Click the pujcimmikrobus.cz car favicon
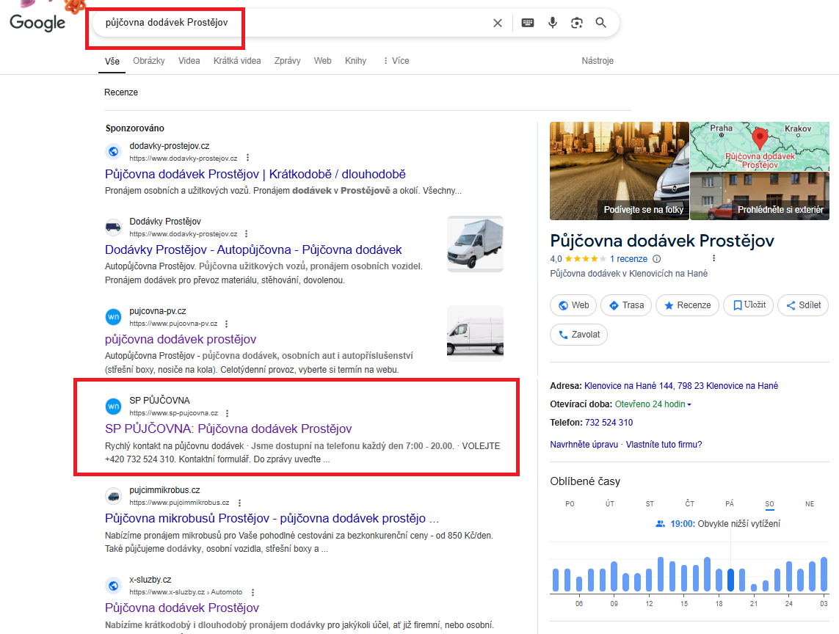839x634 pixels. pos(114,496)
